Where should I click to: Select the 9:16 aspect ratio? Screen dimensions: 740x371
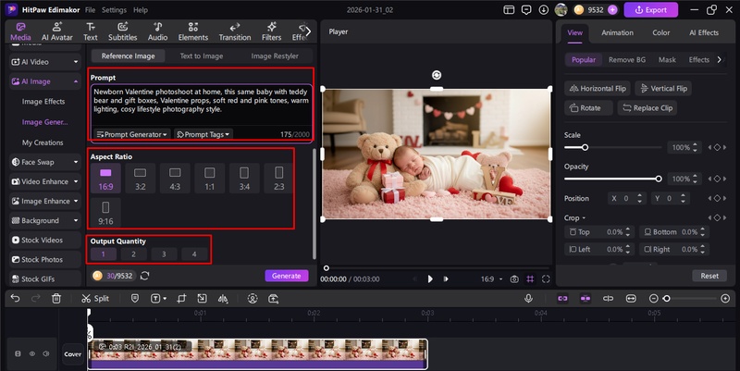(105, 214)
